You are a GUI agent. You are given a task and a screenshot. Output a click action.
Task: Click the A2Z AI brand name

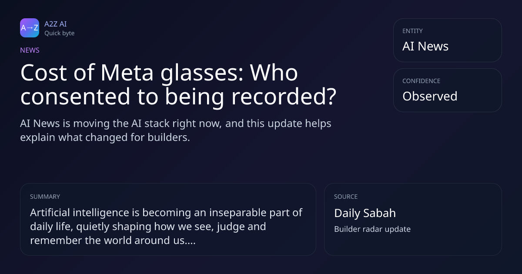click(x=55, y=24)
